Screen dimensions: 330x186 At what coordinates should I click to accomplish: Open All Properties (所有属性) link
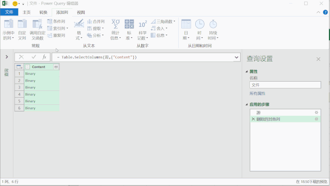point(257,94)
